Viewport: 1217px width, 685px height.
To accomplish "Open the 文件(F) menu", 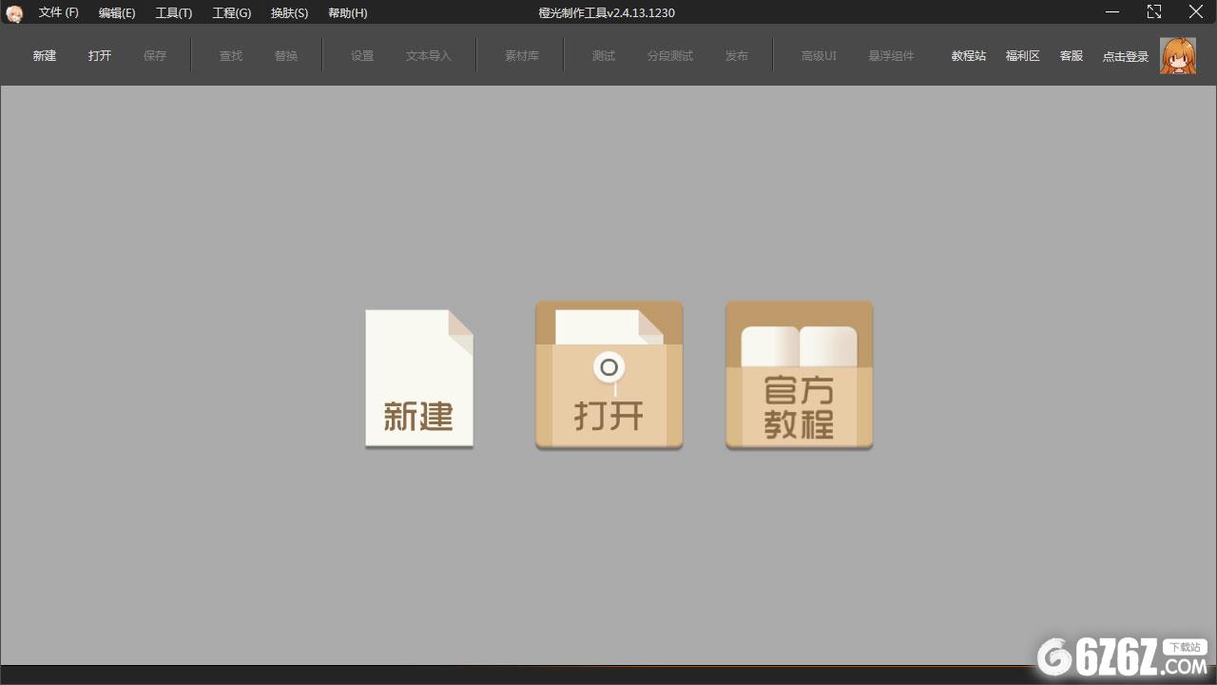I will [59, 13].
